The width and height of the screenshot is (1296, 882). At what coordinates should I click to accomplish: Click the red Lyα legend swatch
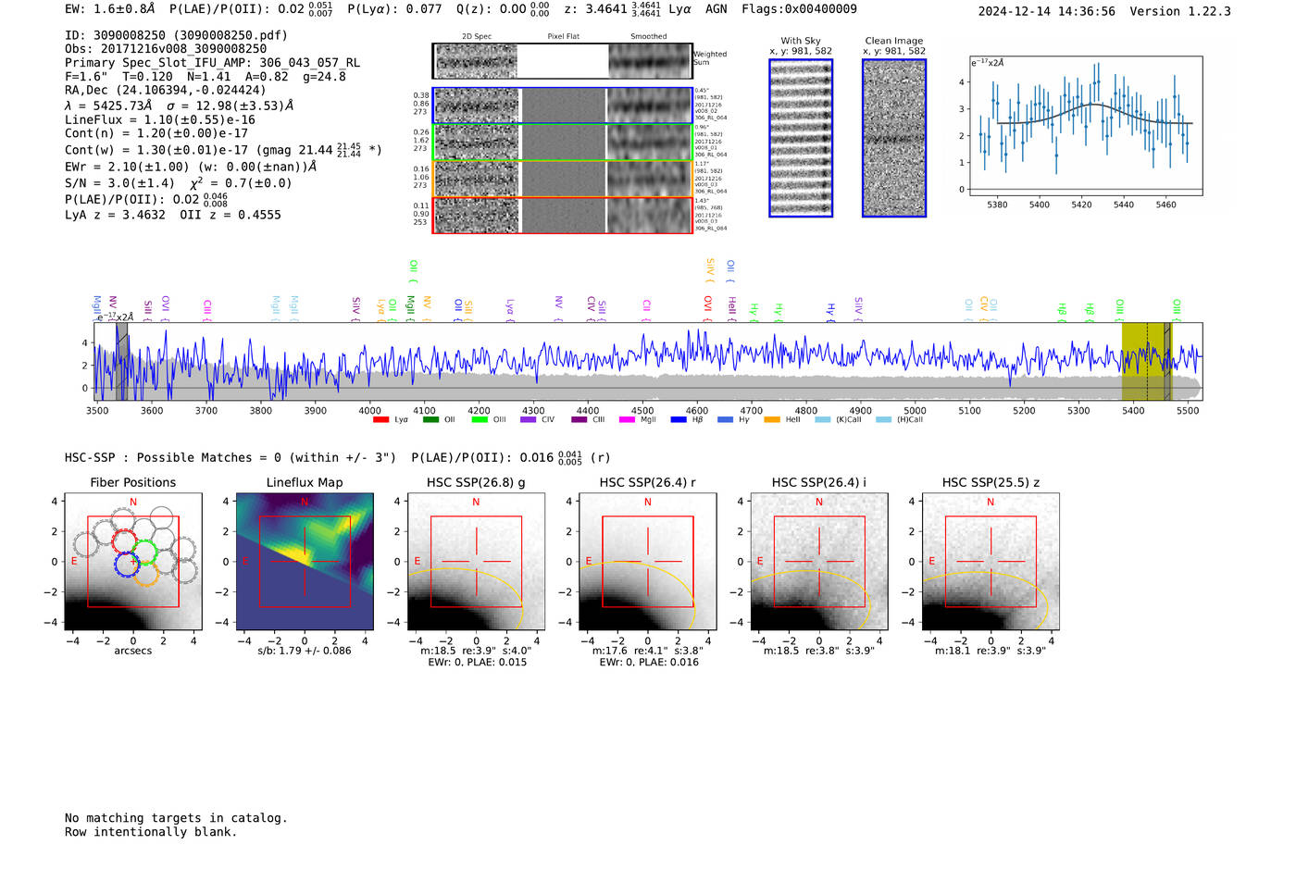coord(380,420)
